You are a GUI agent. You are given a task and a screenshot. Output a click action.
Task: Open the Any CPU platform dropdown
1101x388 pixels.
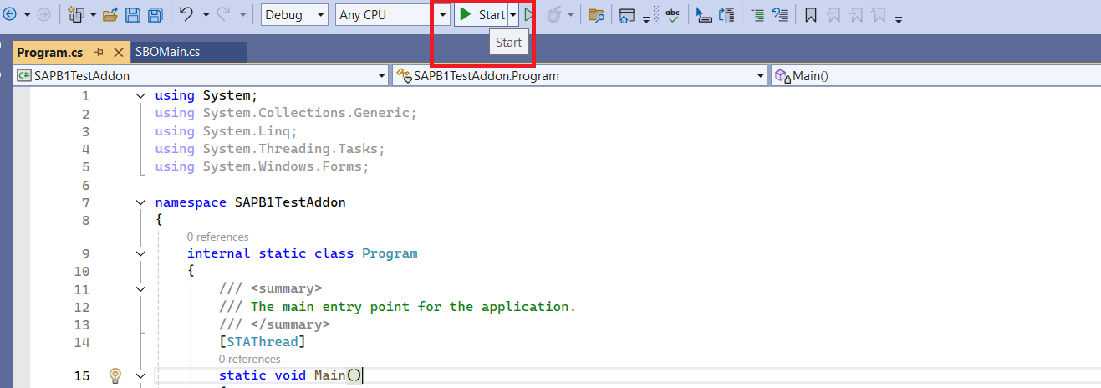coord(393,15)
